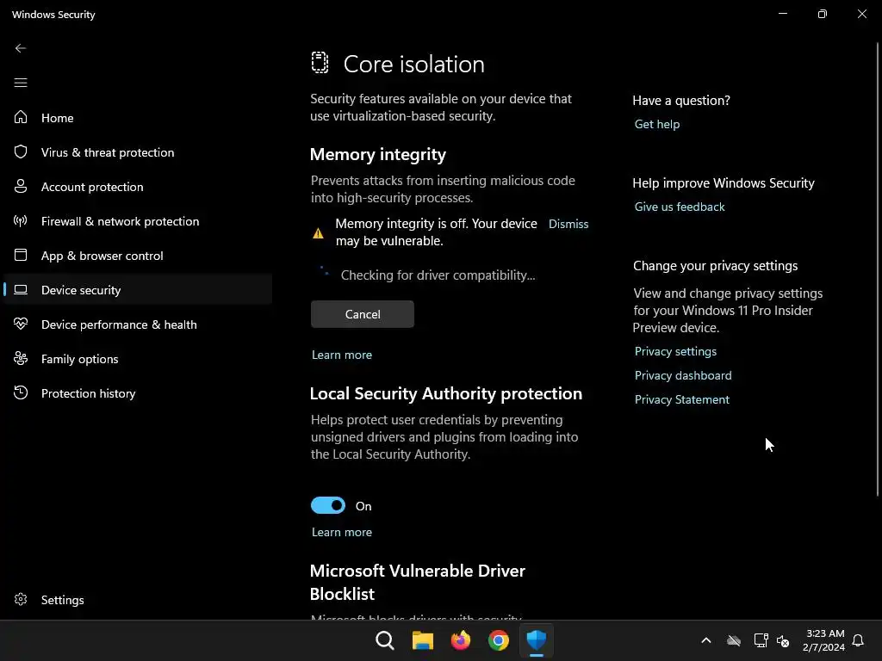The height and width of the screenshot is (661, 882).
Task: Open File Explorer from the taskbar
Action: pos(422,640)
